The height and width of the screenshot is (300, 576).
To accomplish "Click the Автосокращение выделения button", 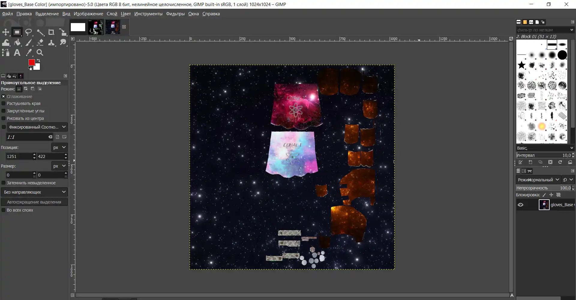I will (34, 202).
